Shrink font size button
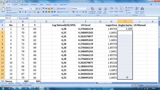 tap(39, 8)
